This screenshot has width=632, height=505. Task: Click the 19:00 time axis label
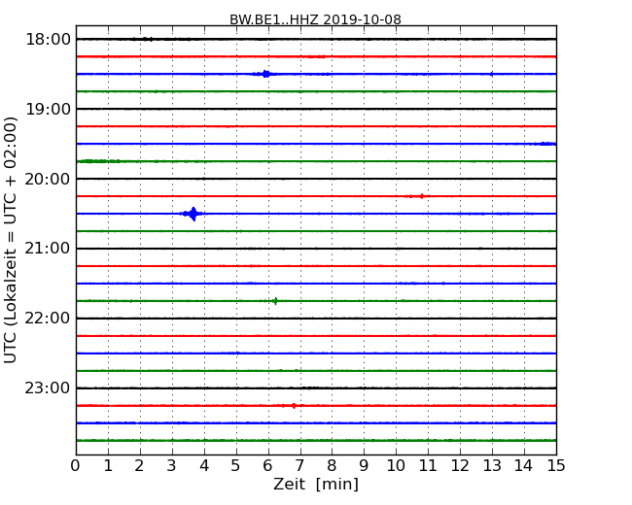(48, 109)
